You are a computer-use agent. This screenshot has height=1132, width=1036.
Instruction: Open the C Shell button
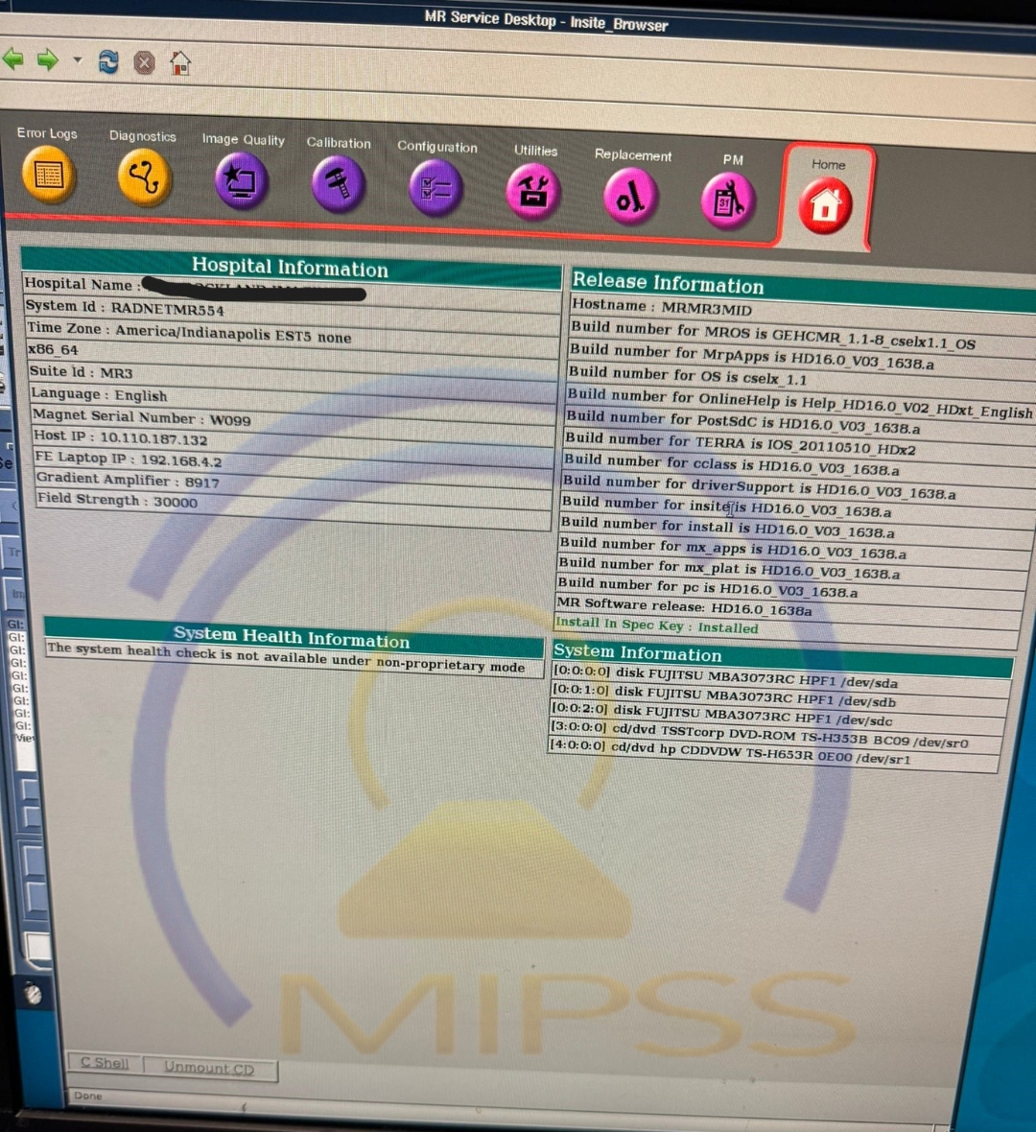point(105,1063)
